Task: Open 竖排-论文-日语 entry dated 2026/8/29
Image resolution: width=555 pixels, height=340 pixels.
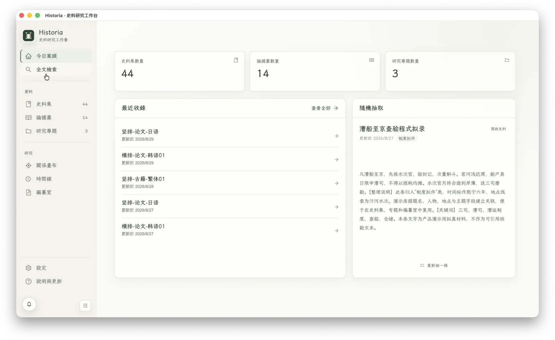Action: [x=230, y=136]
